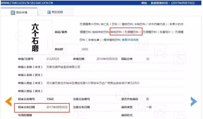Click the 商标详情 document icon
This screenshot has height=119, width=203.
tap(13, 13)
